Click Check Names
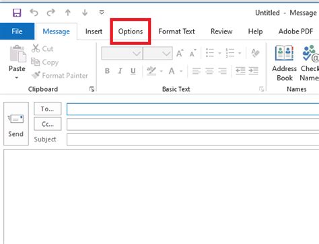Screen dimensions: 319x244 click(309, 63)
